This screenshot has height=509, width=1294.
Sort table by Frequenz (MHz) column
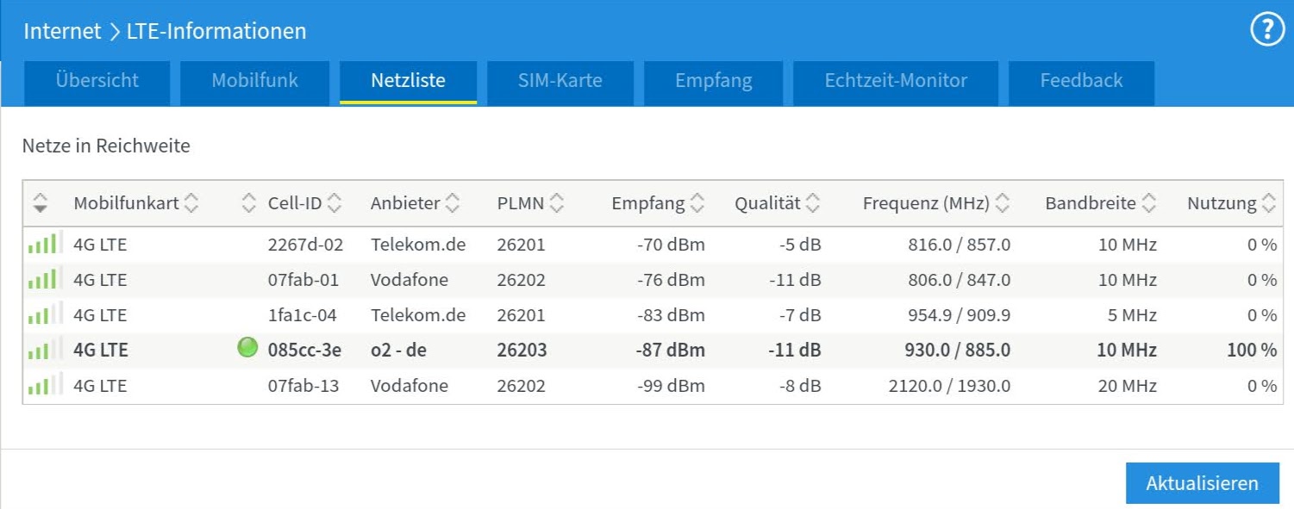(x=1002, y=203)
